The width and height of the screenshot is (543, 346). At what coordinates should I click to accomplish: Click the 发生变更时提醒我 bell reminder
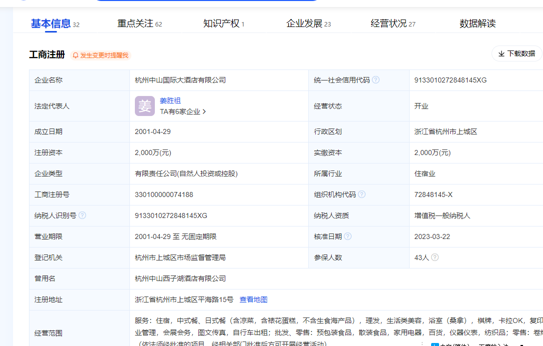pos(100,55)
